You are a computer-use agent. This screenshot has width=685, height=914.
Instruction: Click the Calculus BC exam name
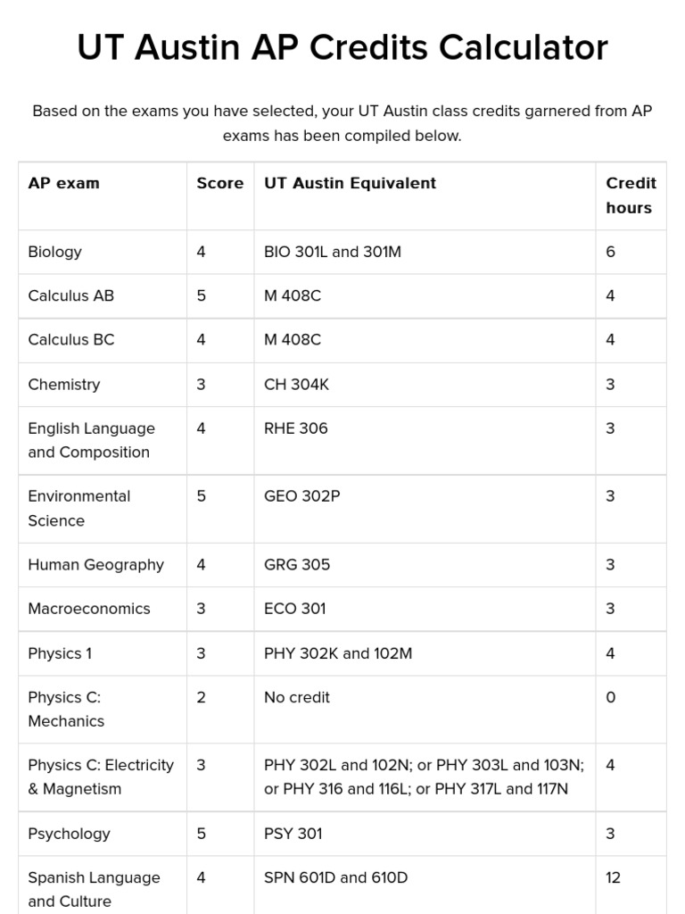[x=70, y=339]
